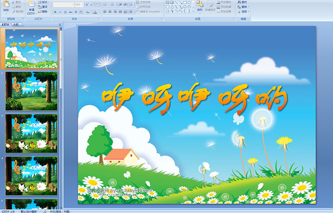Open the font name combo box
333x213 pixels.
point(63,5)
